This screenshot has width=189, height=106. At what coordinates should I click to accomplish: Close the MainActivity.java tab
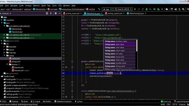pyautogui.click(x=102, y=13)
